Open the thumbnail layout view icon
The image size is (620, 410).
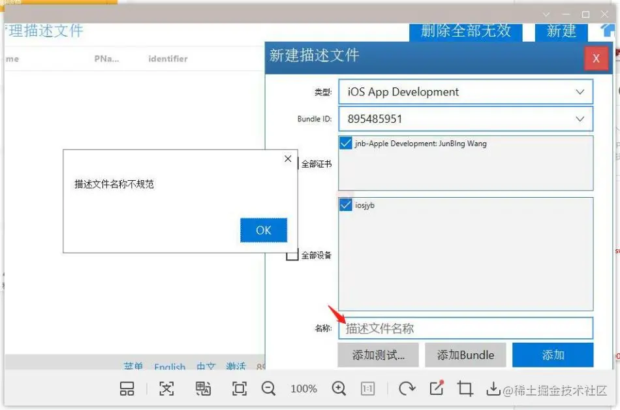coord(127,388)
